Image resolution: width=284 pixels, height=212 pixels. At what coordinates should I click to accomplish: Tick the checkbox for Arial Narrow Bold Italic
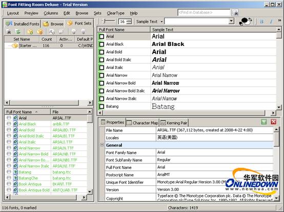click(102, 91)
